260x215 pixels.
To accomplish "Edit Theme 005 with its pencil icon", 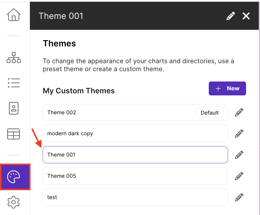I will pos(239,176).
